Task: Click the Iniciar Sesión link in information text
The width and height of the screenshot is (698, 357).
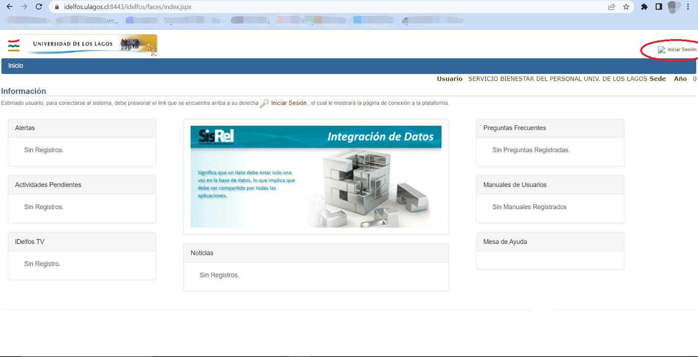Action: pyautogui.click(x=289, y=103)
